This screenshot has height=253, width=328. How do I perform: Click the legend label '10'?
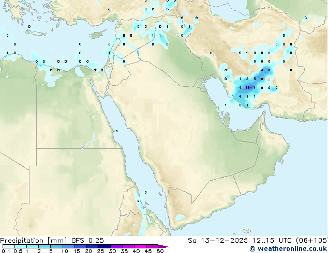65,251
